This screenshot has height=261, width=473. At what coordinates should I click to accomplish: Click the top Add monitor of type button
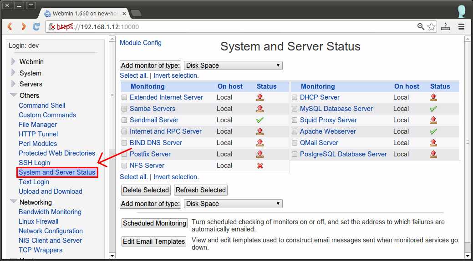coord(151,65)
